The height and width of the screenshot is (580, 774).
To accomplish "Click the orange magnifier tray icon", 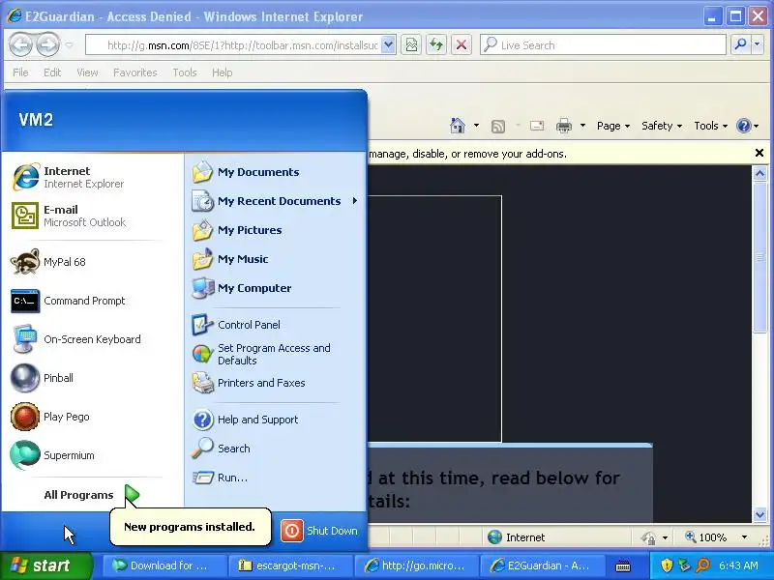I will pos(702,565).
